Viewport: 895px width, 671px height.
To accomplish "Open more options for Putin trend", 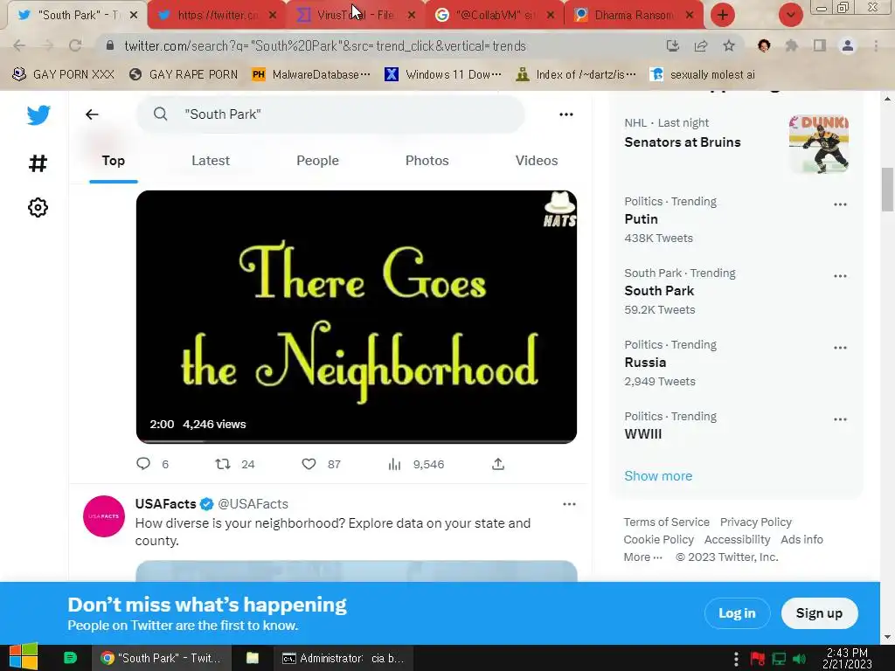I will pos(840,204).
